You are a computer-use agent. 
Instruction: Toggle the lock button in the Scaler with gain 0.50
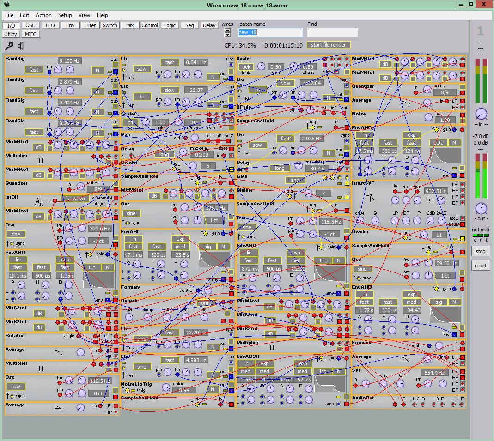[246, 67]
